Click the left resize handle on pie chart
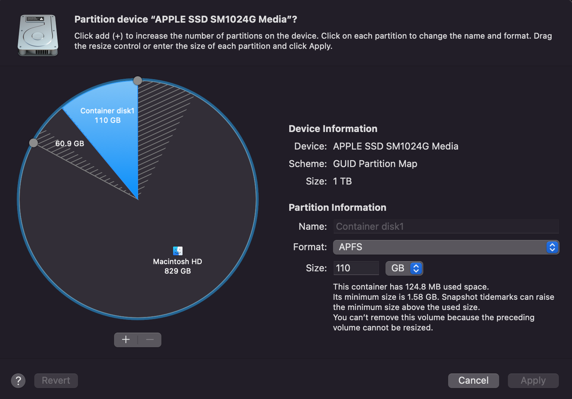 (x=34, y=143)
